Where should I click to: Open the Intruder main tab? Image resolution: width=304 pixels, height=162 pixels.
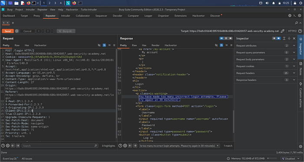pos(66,16)
